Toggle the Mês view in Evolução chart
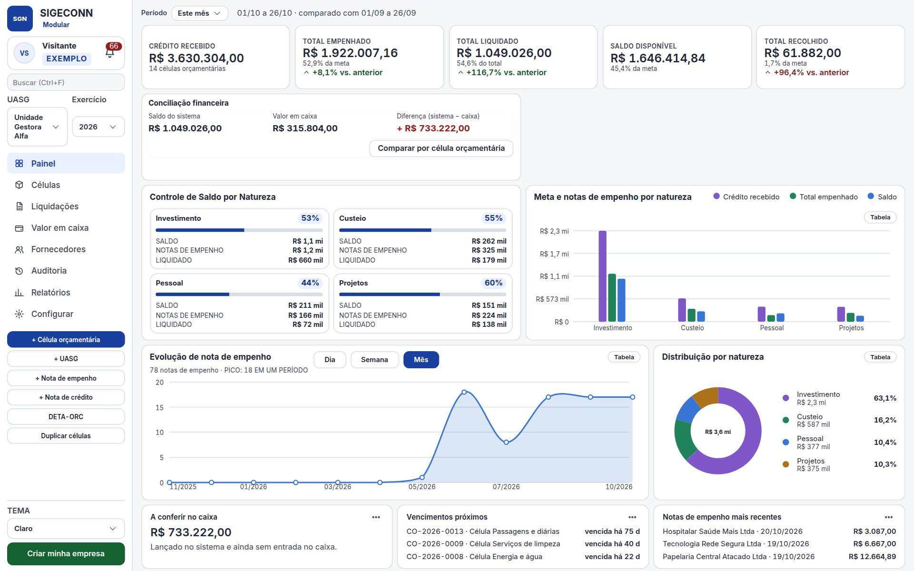This screenshot has width=914, height=571. pos(421,360)
